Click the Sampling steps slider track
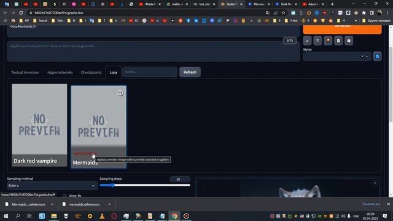 pyautogui.click(x=145, y=185)
